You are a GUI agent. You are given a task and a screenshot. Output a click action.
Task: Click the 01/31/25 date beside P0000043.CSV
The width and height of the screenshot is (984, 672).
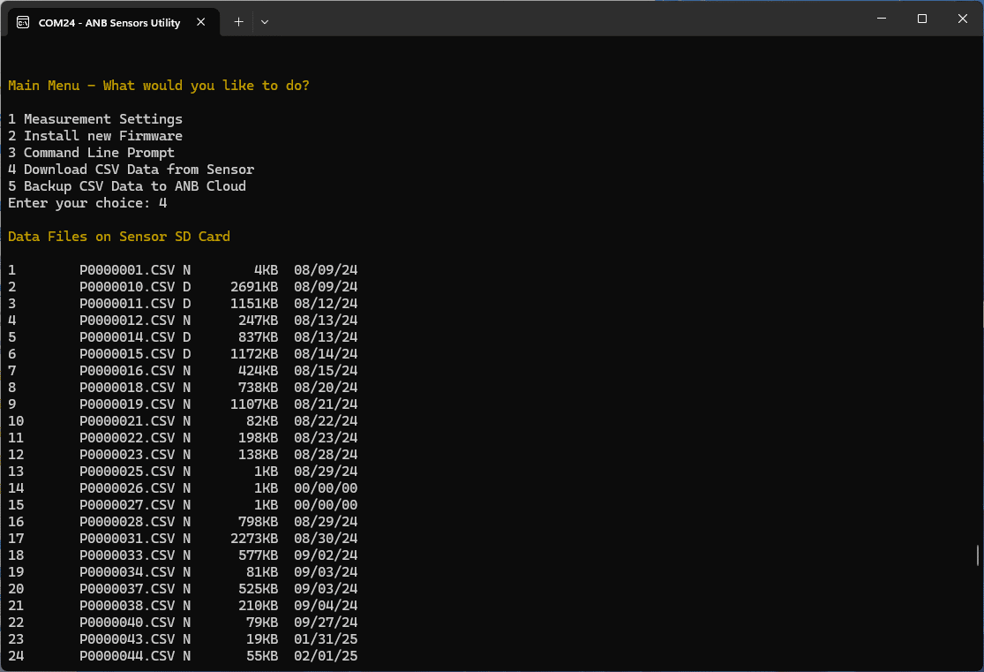[325, 638]
